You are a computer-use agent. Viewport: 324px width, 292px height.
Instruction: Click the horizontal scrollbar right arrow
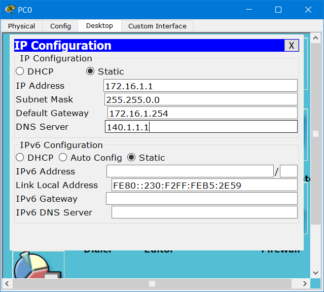point(305,283)
